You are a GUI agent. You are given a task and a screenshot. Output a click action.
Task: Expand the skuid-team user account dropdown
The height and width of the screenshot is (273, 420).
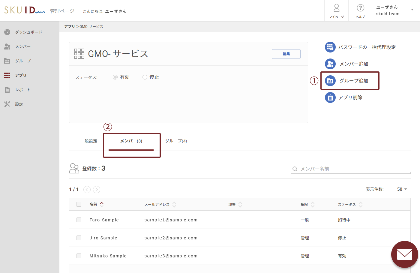[x=412, y=10]
